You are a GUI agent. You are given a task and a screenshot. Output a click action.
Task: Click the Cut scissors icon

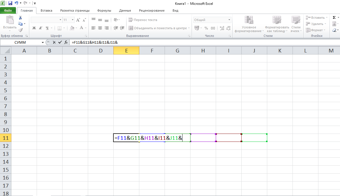point(20,18)
